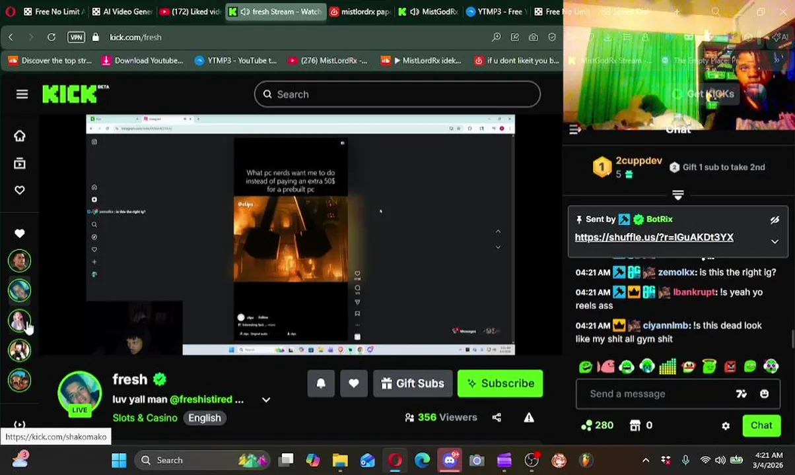
Task: Click the filled heart icon in sidebar
Action: pos(20,233)
